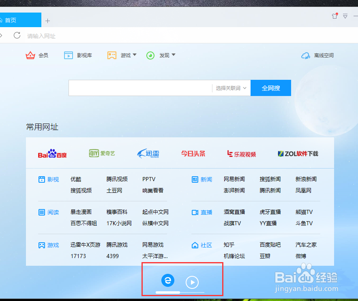Open the ZOL软件下载 logo shortcut
The height and width of the screenshot is (301, 358).
click(x=298, y=154)
